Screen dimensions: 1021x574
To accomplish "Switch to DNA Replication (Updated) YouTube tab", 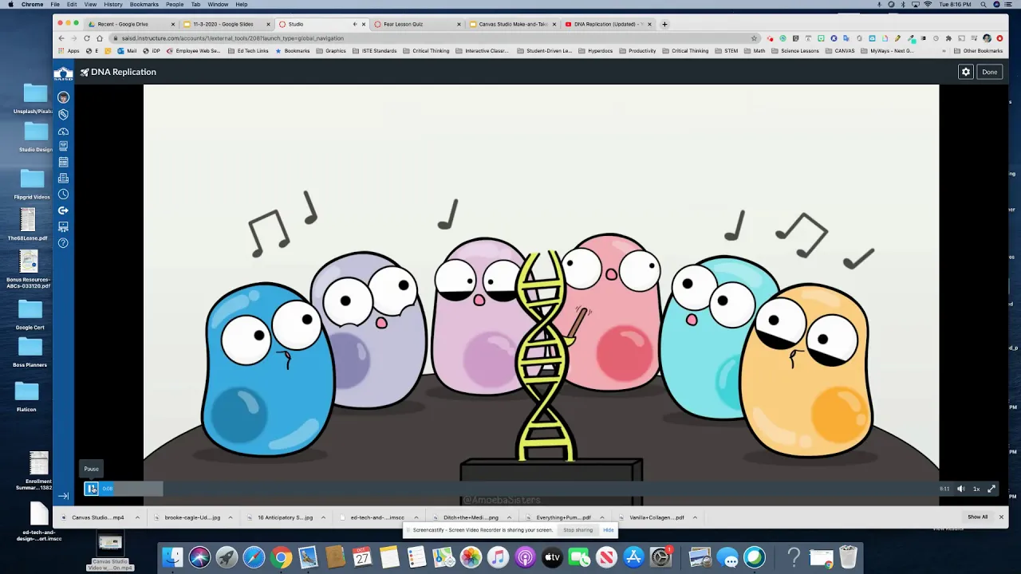I will [x=607, y=24].
